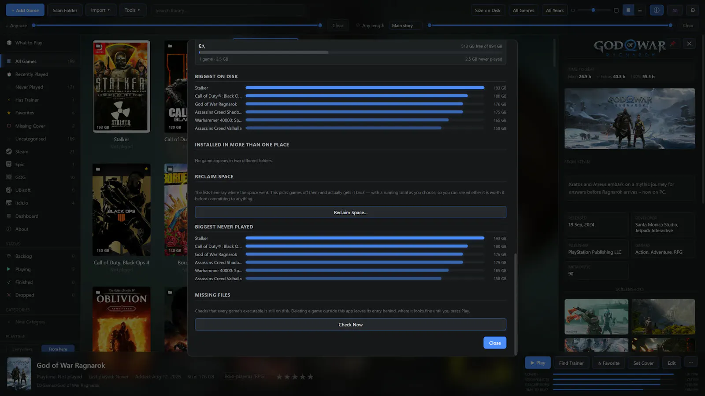
Task: Click the Finished checkmark icon
Action: tap(9, 282)
